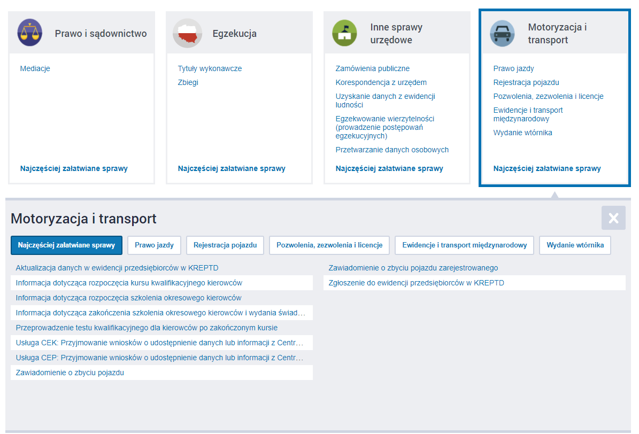This screenshot has width=639, height=434.
Task: Close the Motoryzacja i transport panel
Action: (x=613, y=218)
